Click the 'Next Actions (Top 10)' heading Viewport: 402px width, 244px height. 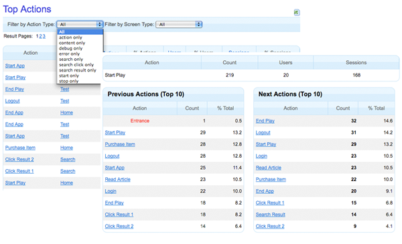tap(290, 94)
